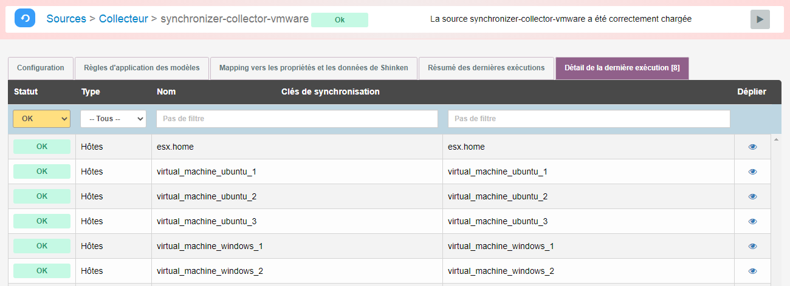
Task: Select Mapping vers les propriétés tab
Action: pyautogui.click(x=314, y=68)
